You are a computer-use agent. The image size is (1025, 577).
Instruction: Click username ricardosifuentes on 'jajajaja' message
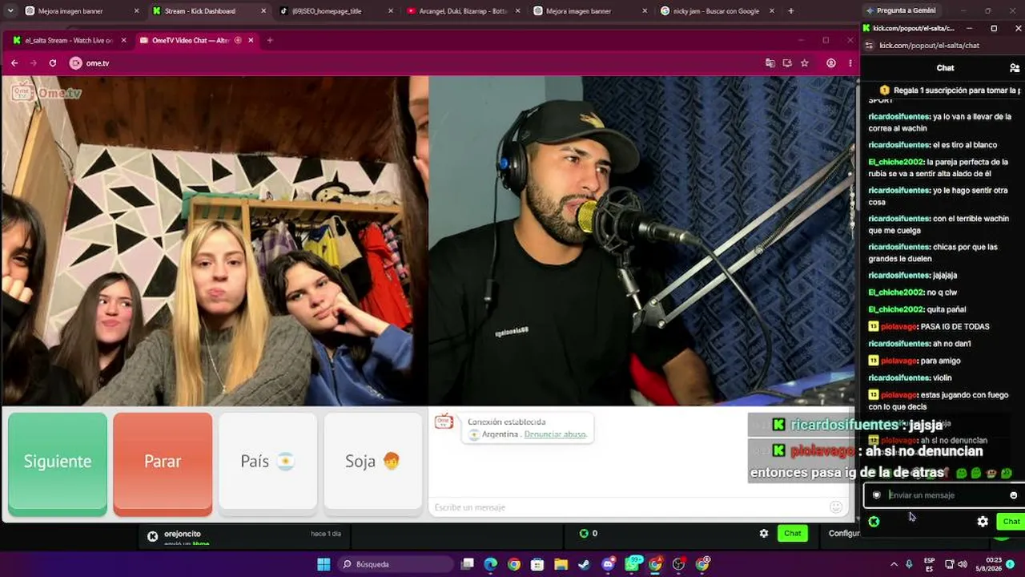click(899, 276)
